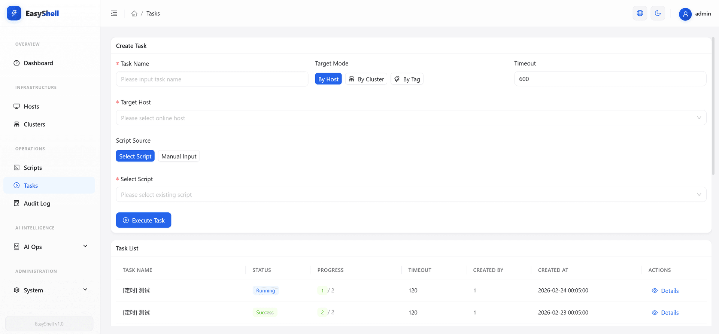Click the Tasks play-circle icon in sidebar
This screenshot has height=334, width=719.
pyautogui.click(x=16, y=185)
